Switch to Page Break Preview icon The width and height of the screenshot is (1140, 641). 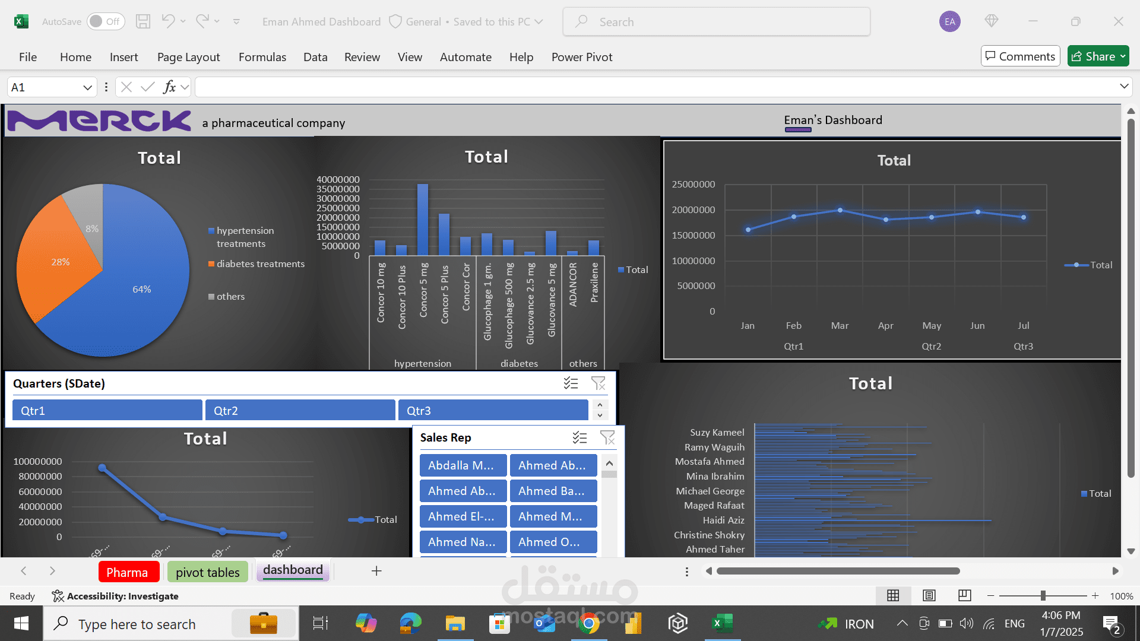tap(965, 595)
